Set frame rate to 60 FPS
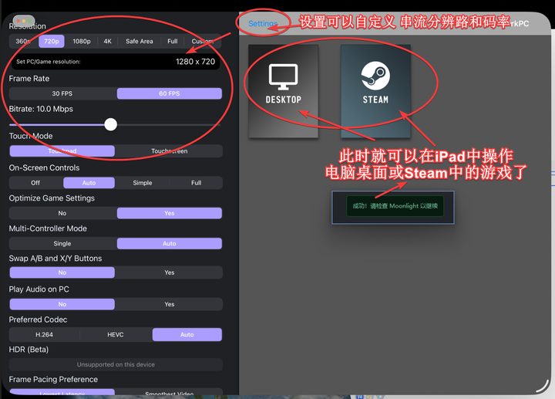The height and width of the screenshot is (399, 555). (x=169, y=93)
